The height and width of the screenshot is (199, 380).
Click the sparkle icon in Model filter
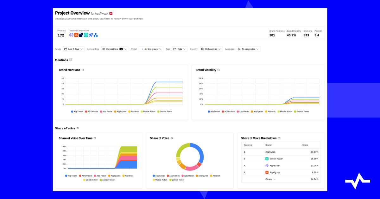(x=142, y=49)
